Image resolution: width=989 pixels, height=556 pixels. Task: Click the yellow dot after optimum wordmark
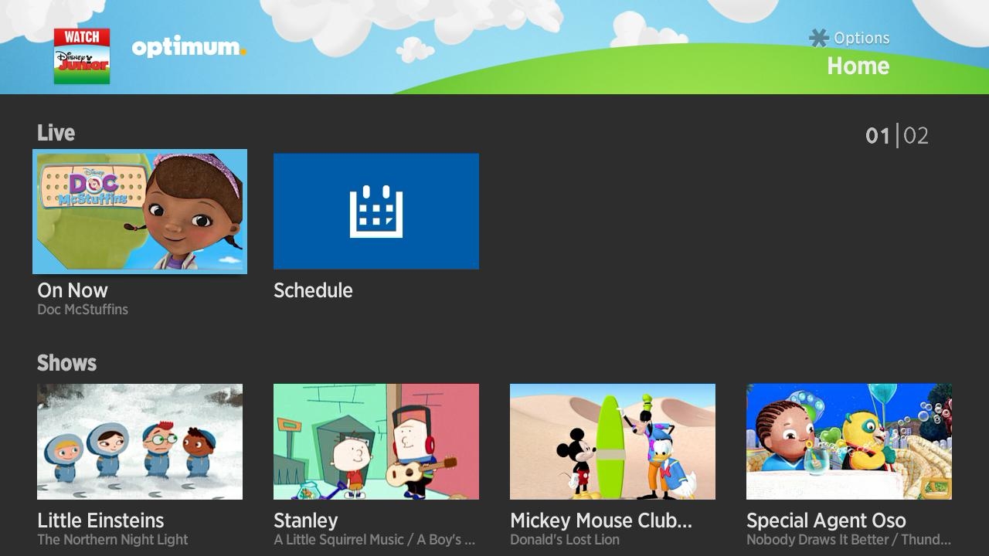(245, 52)
